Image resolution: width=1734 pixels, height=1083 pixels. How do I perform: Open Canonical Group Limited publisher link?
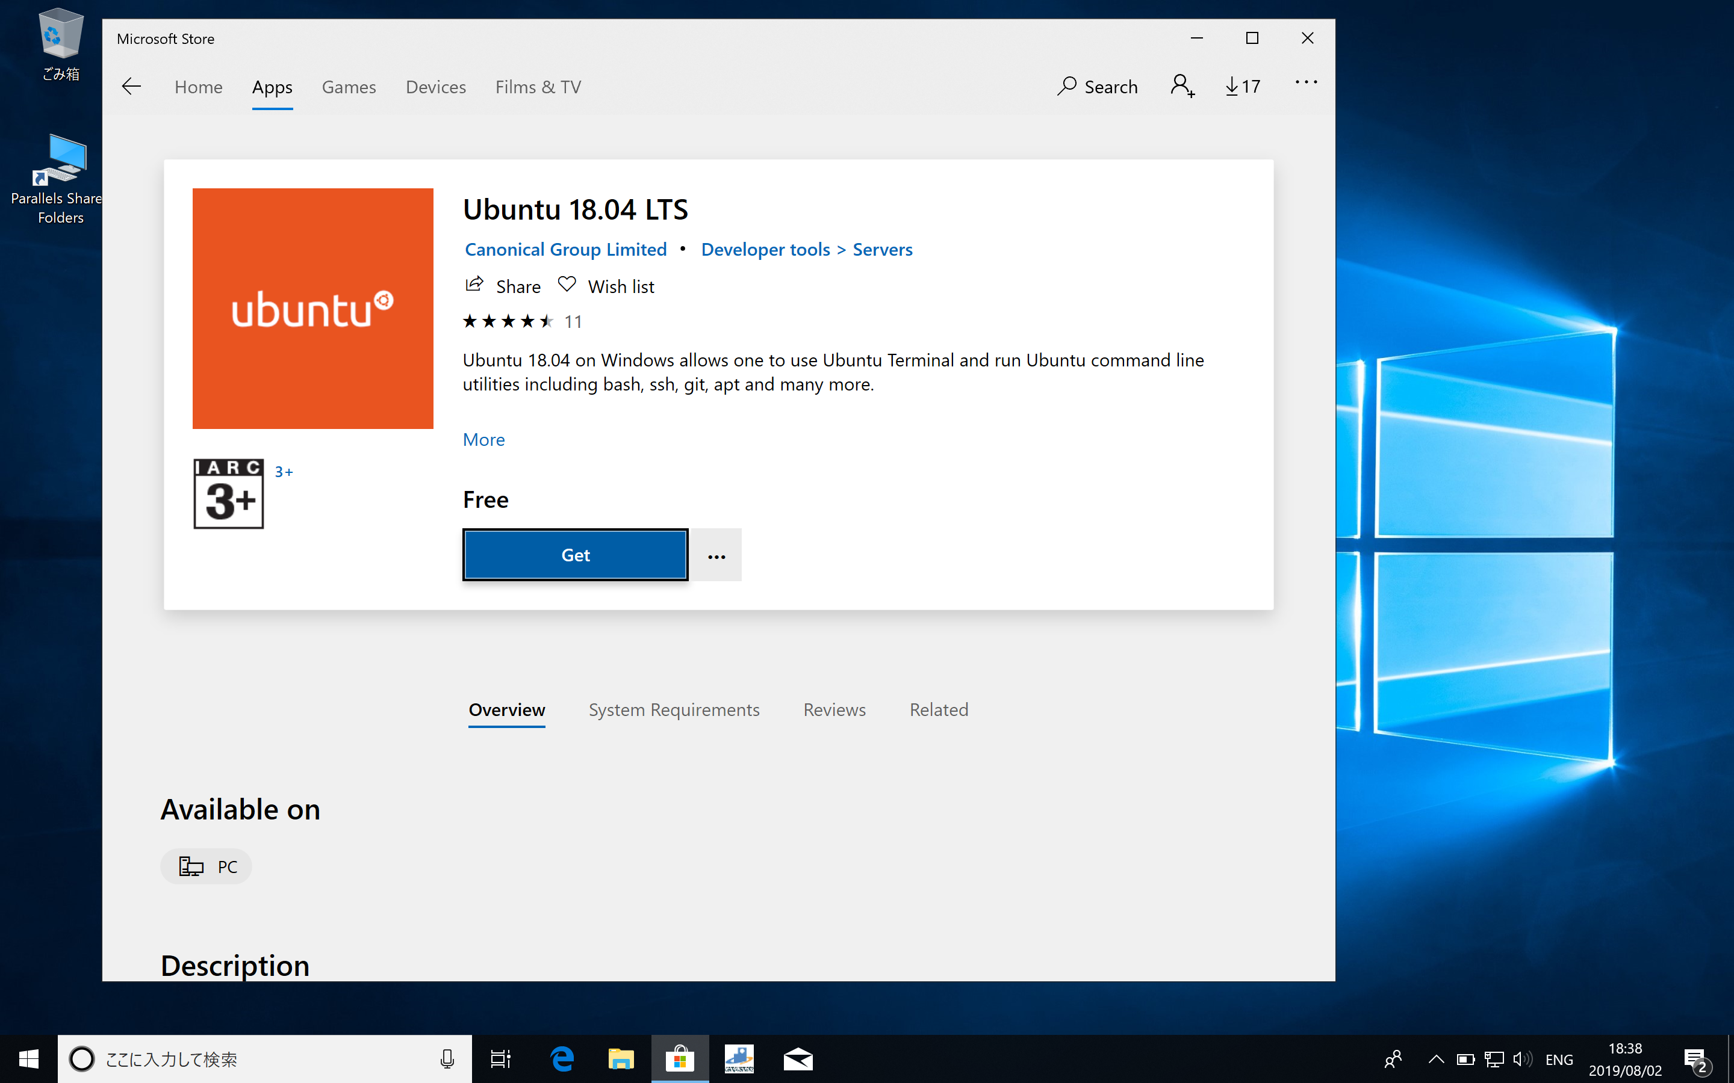click(565, 249)
